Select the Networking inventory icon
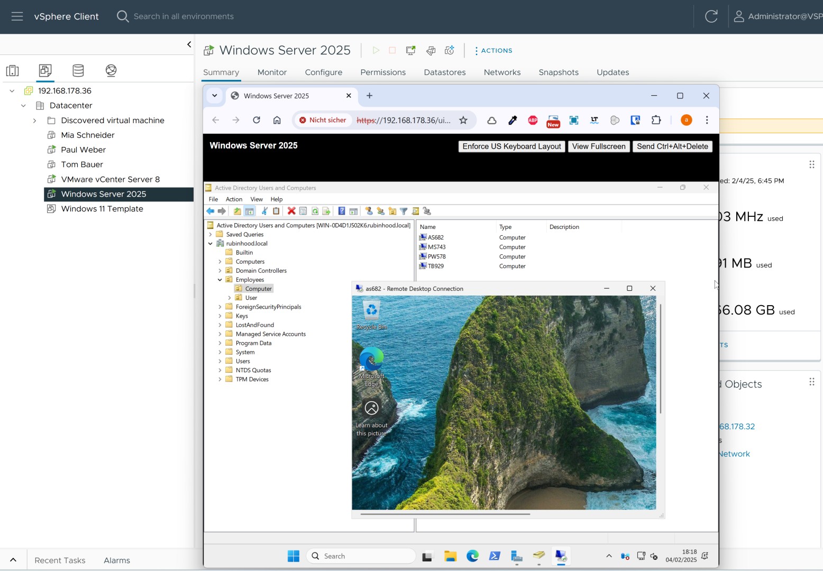Image resolution: width=823 pixels, height=571 pixels. [111, 70]
